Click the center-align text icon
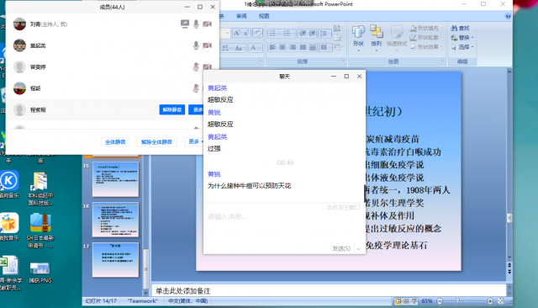 pos(282,47)
